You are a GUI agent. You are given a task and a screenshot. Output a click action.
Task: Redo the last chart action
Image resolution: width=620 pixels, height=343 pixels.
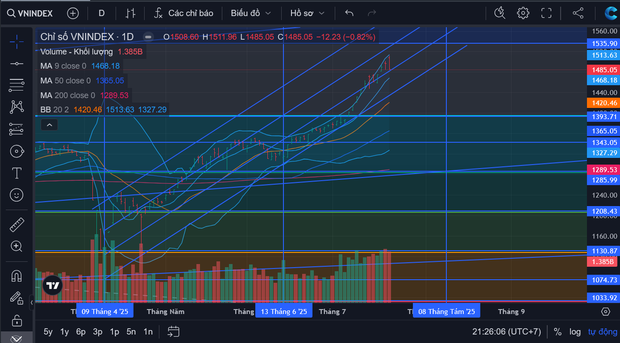click(371, 13)
